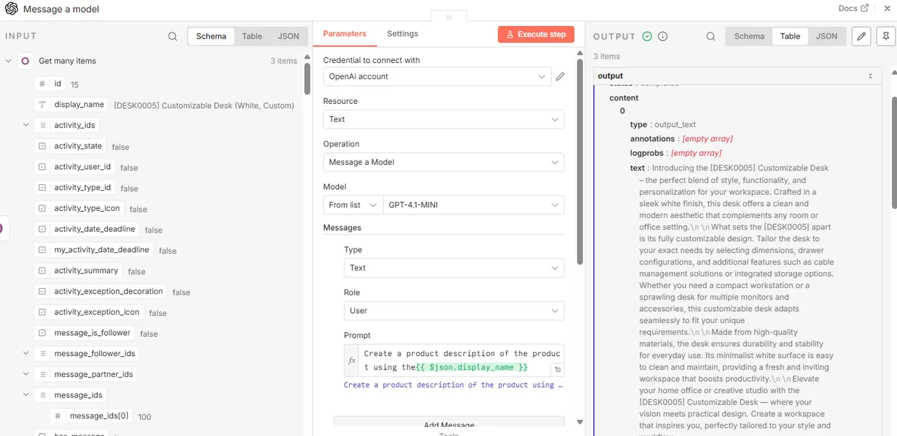Open the From list model mode dropdown
Image resolution: width=897 pixels, height=436 pixels.
[x=353, y=205]
